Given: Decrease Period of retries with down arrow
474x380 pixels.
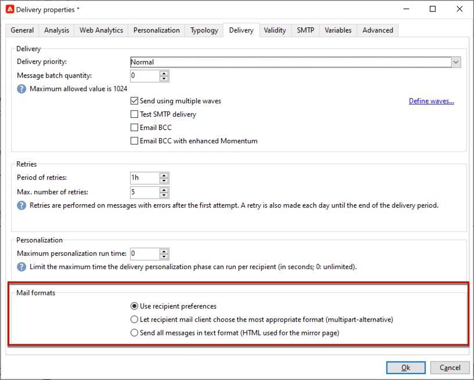Looking at the screenshot, I should (x=164, y=180).
